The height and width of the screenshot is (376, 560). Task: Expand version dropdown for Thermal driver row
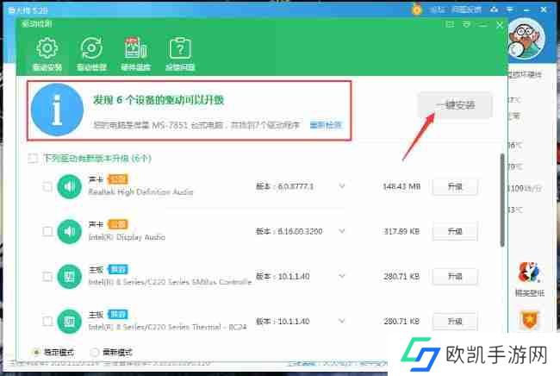(x=342, y=321)
